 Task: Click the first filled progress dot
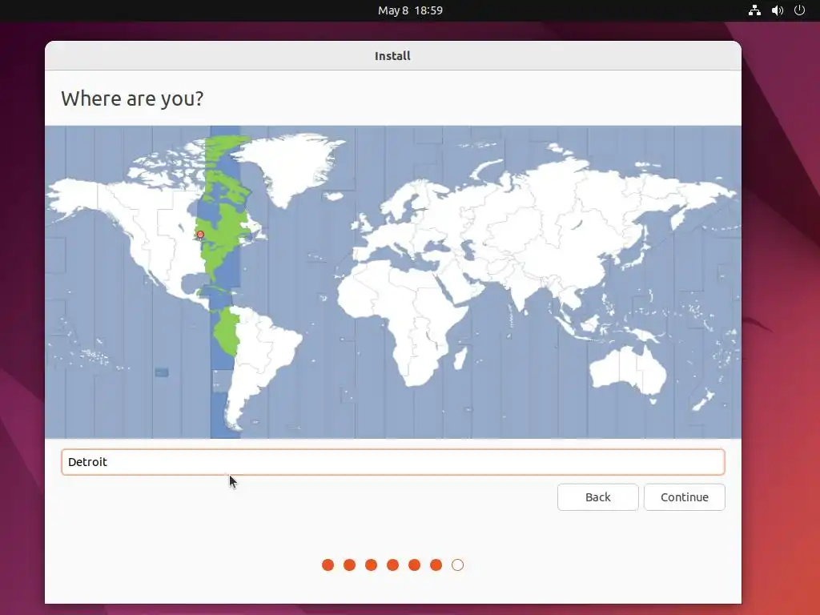tap(328, 565)
